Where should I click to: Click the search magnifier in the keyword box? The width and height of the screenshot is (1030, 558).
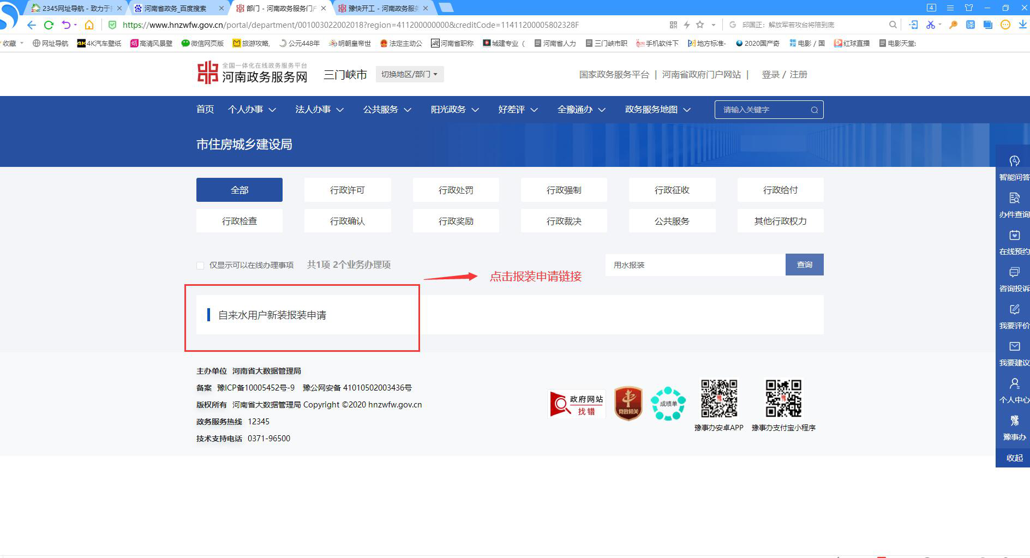(x=813, y=109)
